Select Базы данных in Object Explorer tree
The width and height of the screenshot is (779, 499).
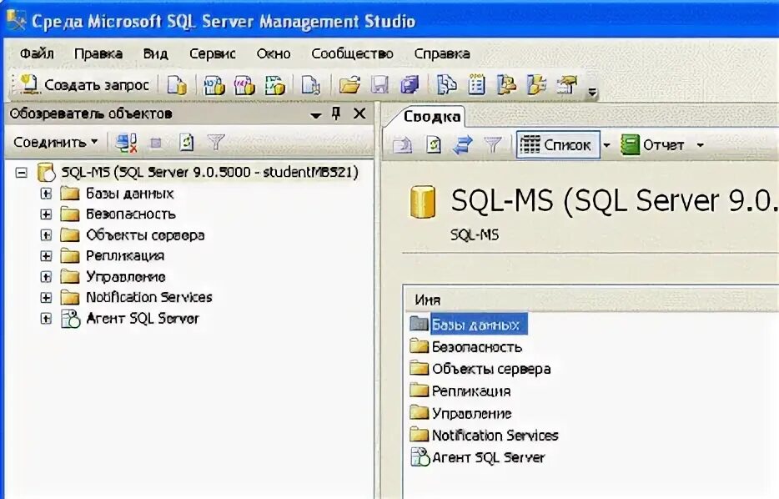[x=129, y=194]
